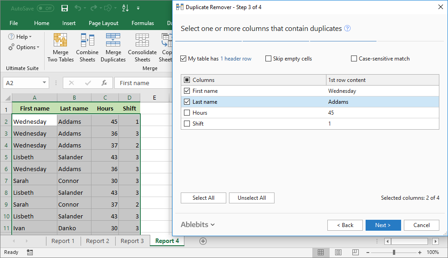Viewport: 448px width, 258px height.
Task: Click the Insert Function fx icon
Action: tap(104, 83)
